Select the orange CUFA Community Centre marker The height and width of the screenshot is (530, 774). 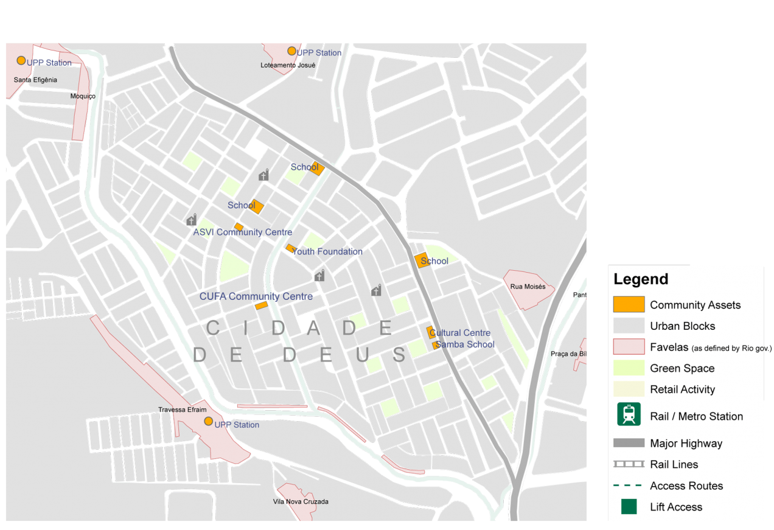[262, 305]
